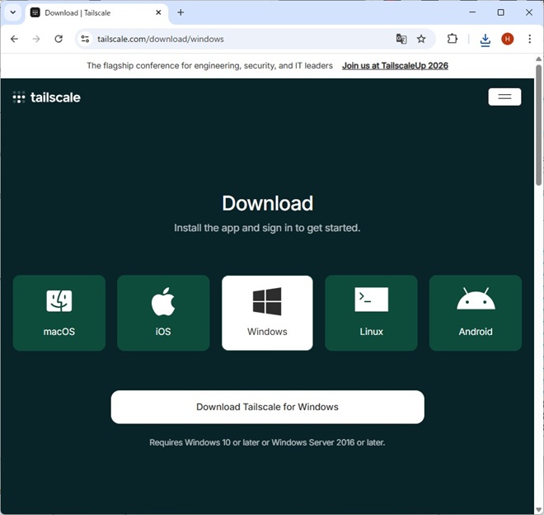Open Join us at TailscaleUp 2026 link
This screenshot has width=544, height=515.
tap(395, 66)
